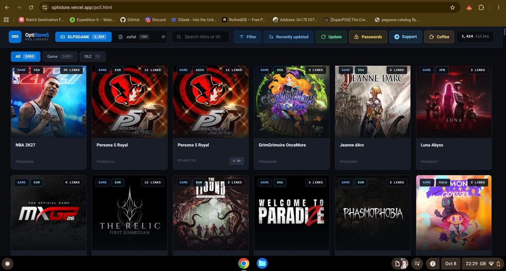This screenshot has width=506, height=271.
Task: Select the DLC 5 filter tab
Action: (x=92, y=56)
